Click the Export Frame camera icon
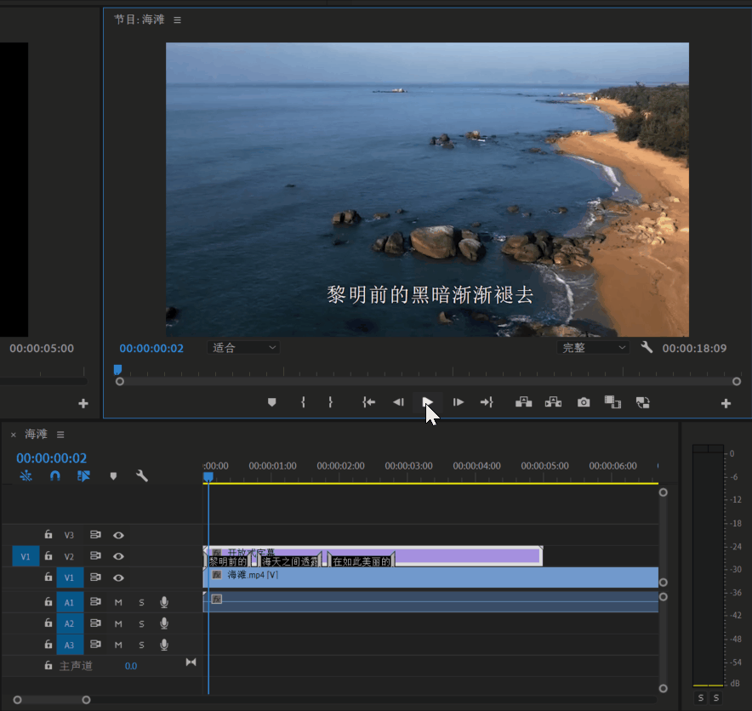 [x=584, y=402]
